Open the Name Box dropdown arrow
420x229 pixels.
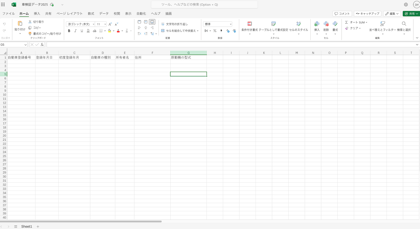25,45
